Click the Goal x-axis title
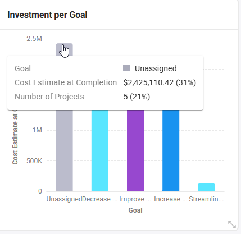The image size is (241, 234). click(x=135, y=210)
